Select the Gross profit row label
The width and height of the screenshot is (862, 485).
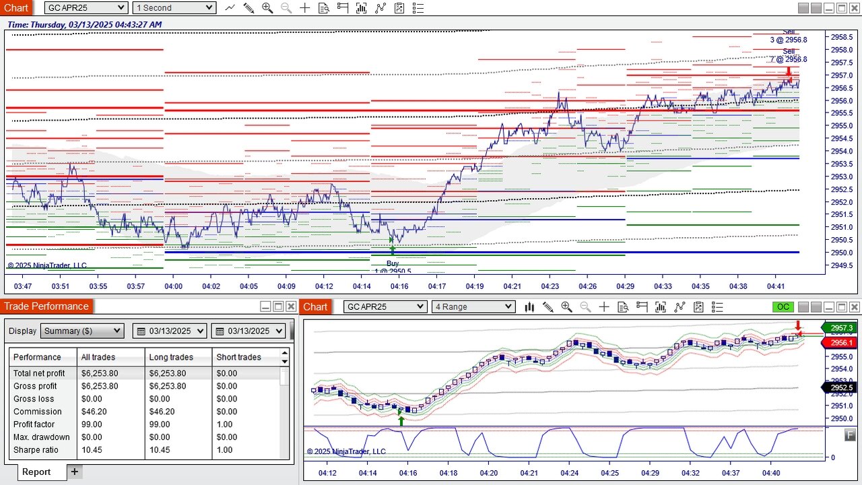click(35, 386)
